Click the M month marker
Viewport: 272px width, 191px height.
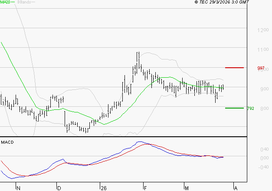point(187,188)
